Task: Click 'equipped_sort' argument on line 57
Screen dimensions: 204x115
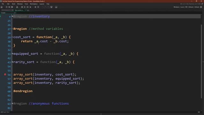Action: [x=68, y=79]
